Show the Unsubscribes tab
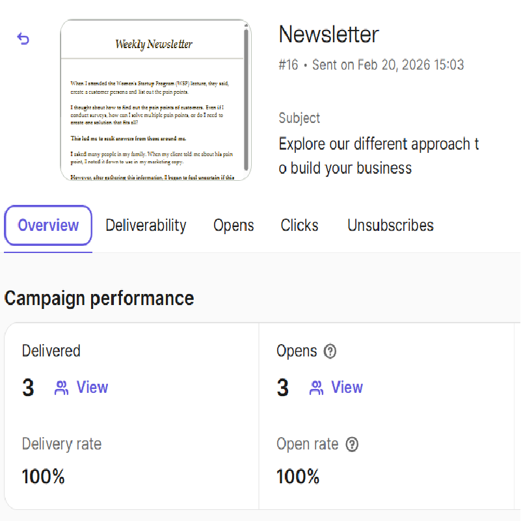Screen dimensions: 521x521 tap(390, 226)
